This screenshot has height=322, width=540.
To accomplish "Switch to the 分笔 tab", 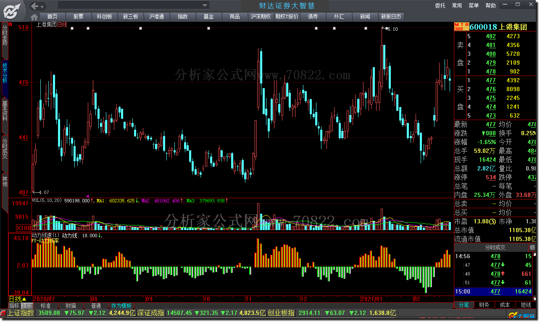I will [x=464, y=305].
